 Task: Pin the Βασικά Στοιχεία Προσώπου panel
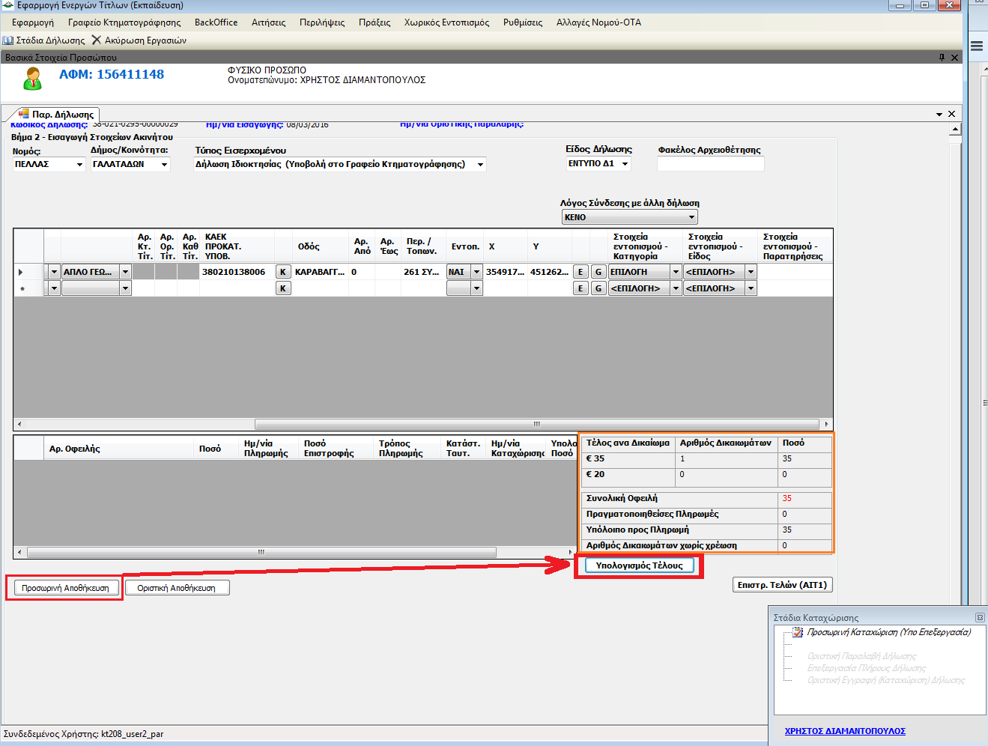tap(942, 58)
